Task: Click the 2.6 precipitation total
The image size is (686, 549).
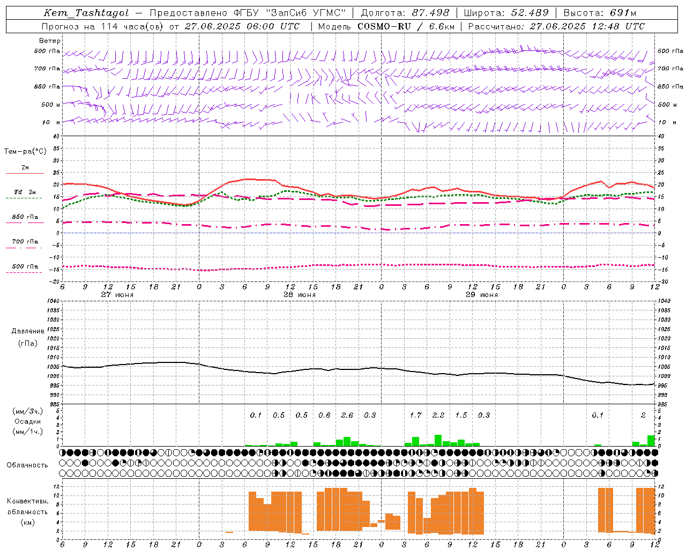Action: click(x=347, y=416)
